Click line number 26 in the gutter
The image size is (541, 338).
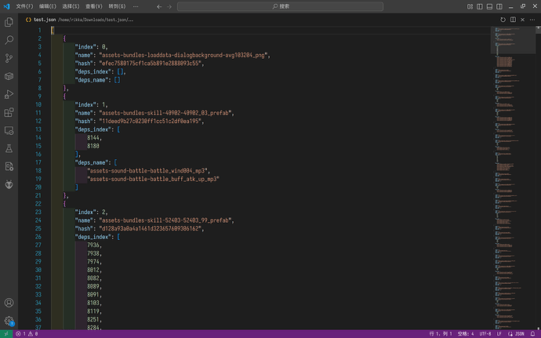click(x=38, y=237)
